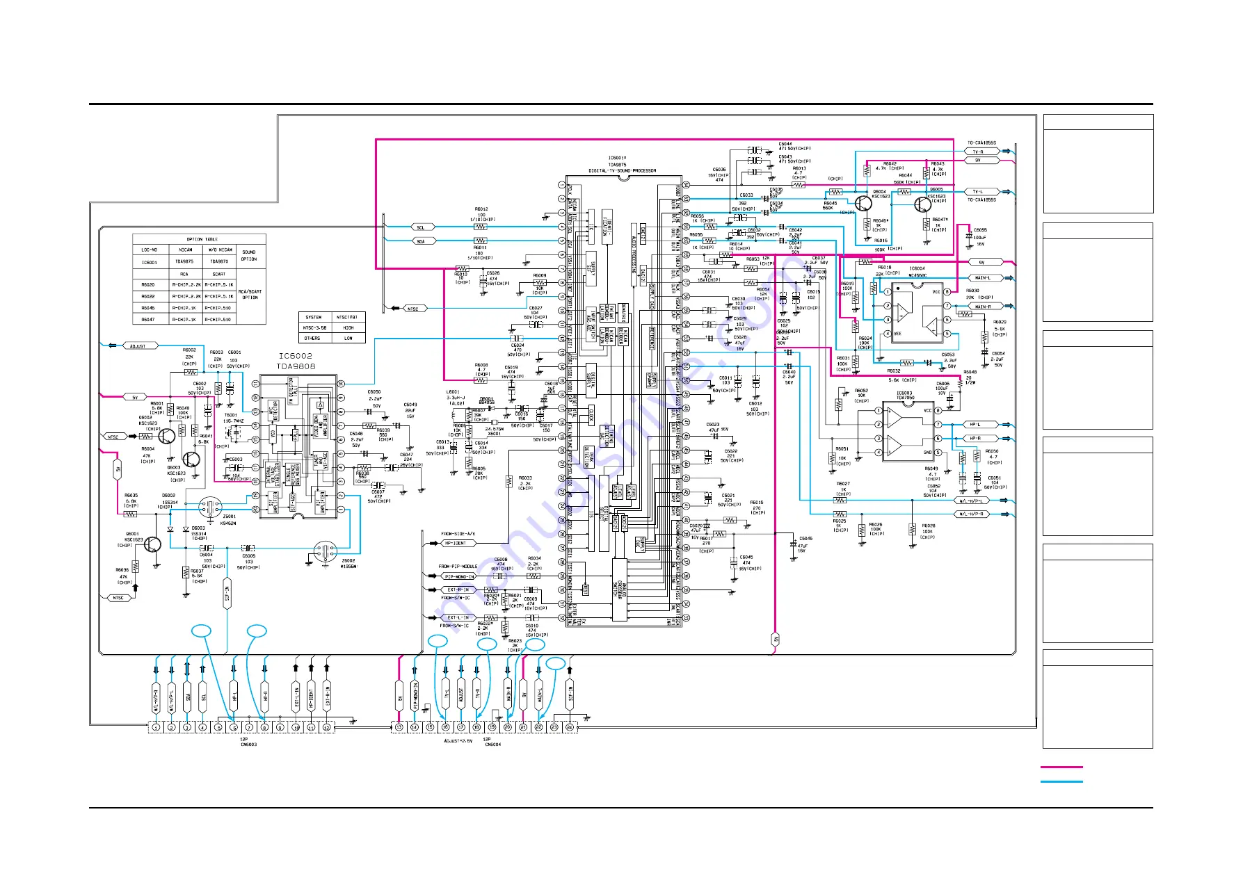Click pin 1 of connector CN6003
The height and width of the screenshot is (878, 1243).
(x=156, y=727)
